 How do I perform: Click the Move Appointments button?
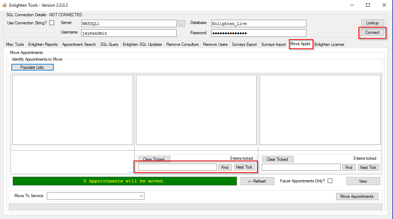click(357, 196)
